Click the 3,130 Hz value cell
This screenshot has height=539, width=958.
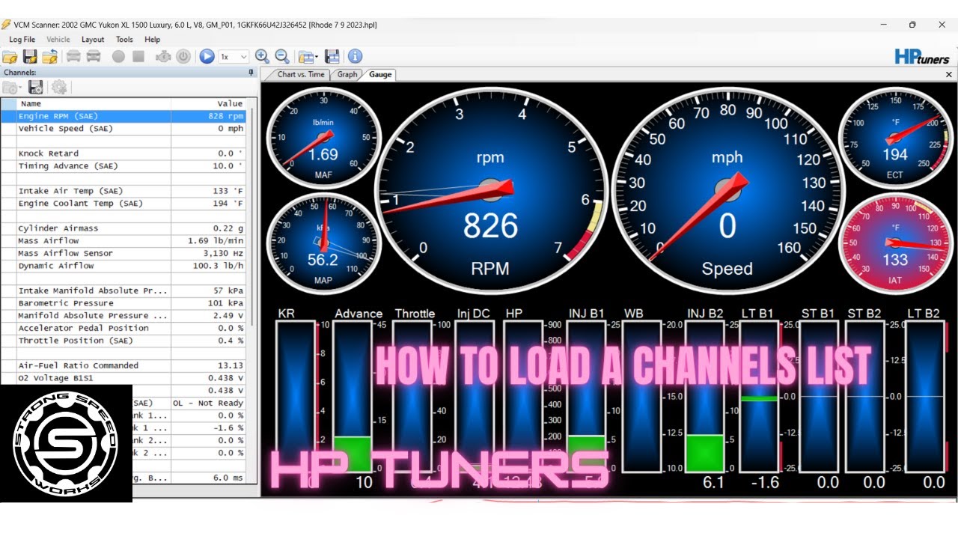click(208, 253)
